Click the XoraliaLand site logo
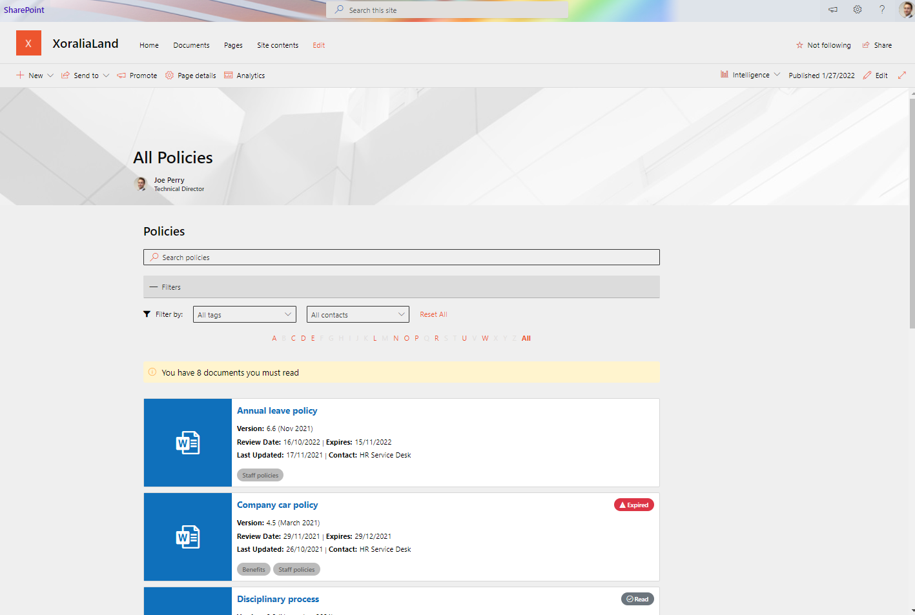This screenshot has height=615, width=915. (x=28, y=43)
